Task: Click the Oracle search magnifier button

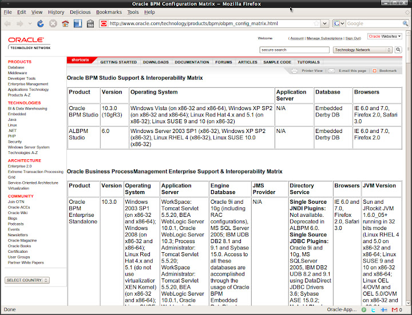Action: coord(398,50)
